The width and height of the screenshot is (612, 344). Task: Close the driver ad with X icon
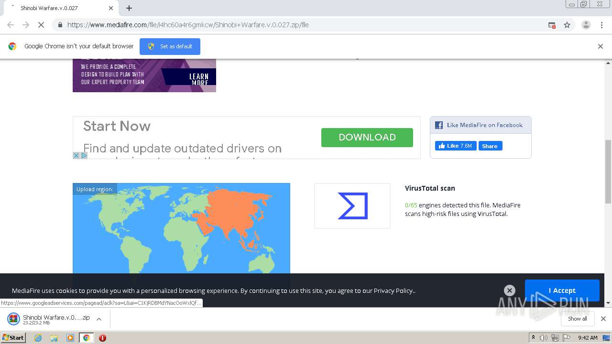point(76,155)
